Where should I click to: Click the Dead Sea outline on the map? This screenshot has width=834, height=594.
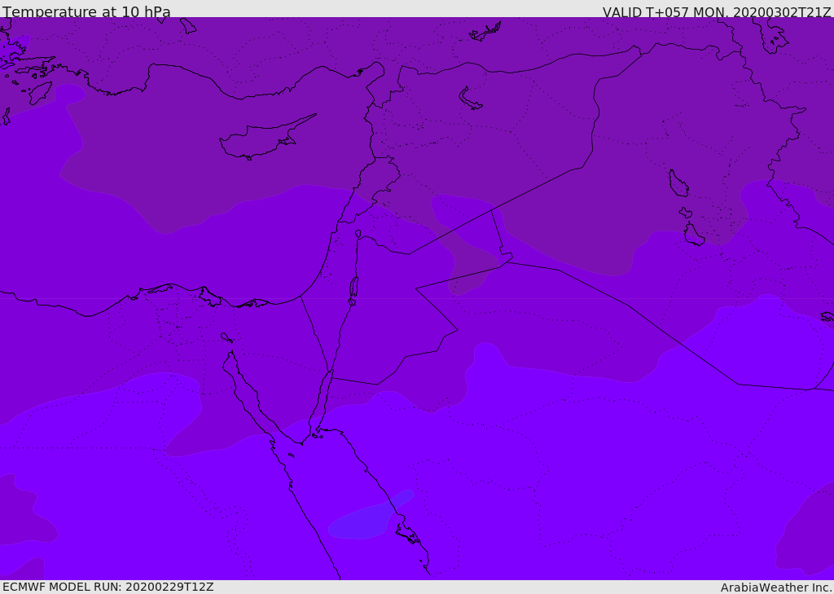click(x=353, y=291)
